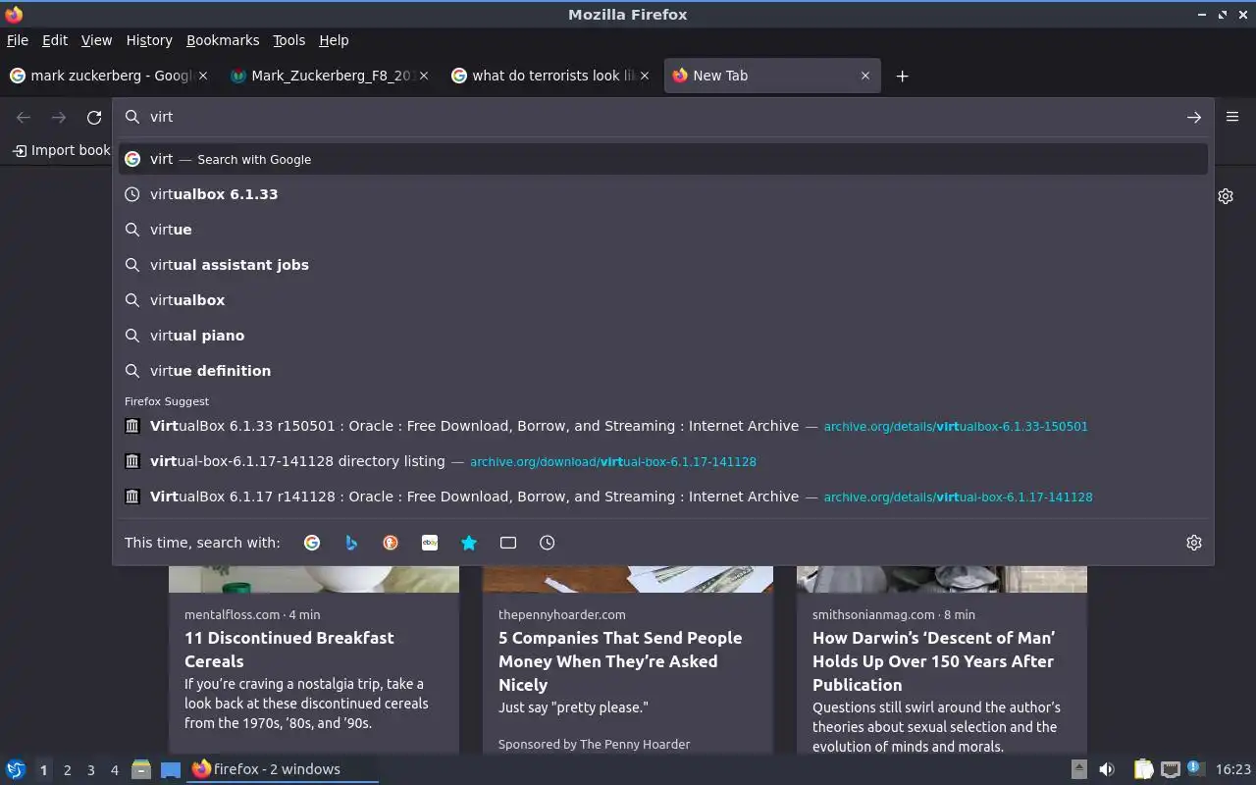Close the 'what do terrorists look like' tab
The height and width of the screenshot is (785, 1256).
coord(645,76)
